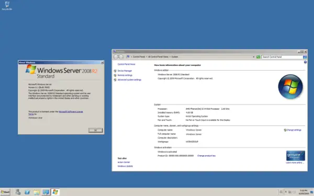Click the System breadcrumb segment
Image resolution: width=314 pixels, height=196 pixels.
(175, 57)
